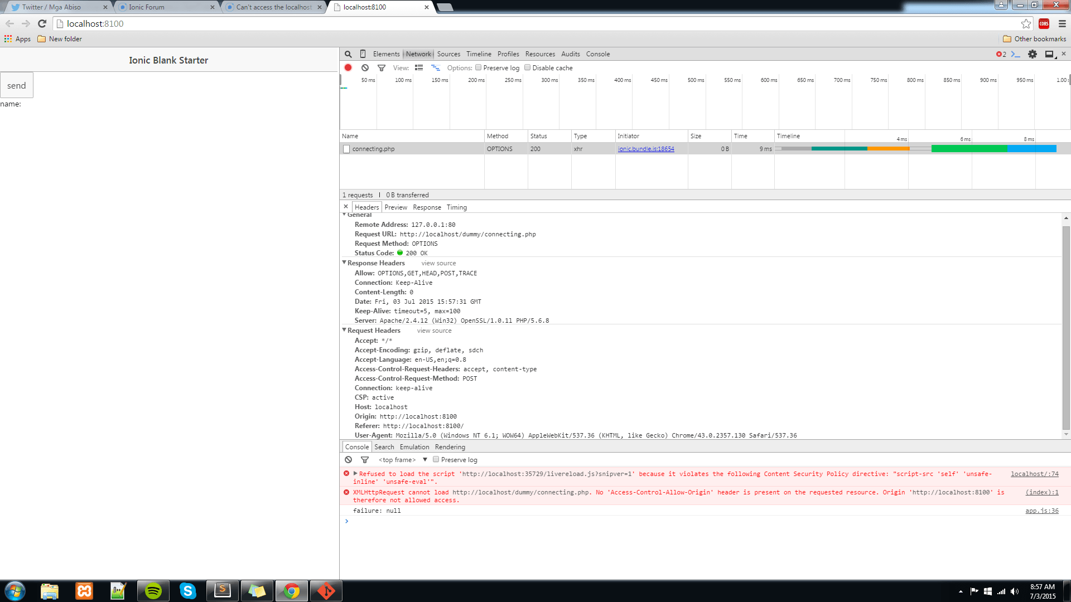1071x602 pixels.
Task: Clear the network log
Action: (x=365, y=67)
